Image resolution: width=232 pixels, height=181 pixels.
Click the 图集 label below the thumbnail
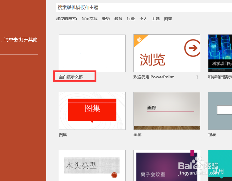point(63,135)
